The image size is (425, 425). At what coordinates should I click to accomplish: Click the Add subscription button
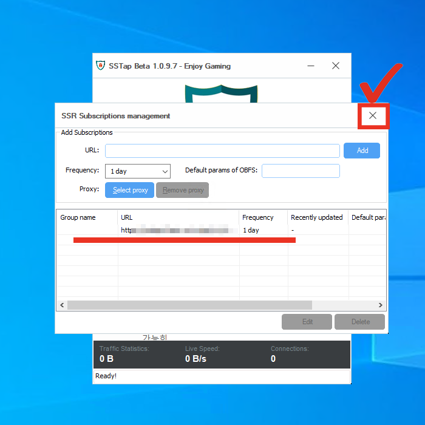pyautogui.click(x=362, y=151)
